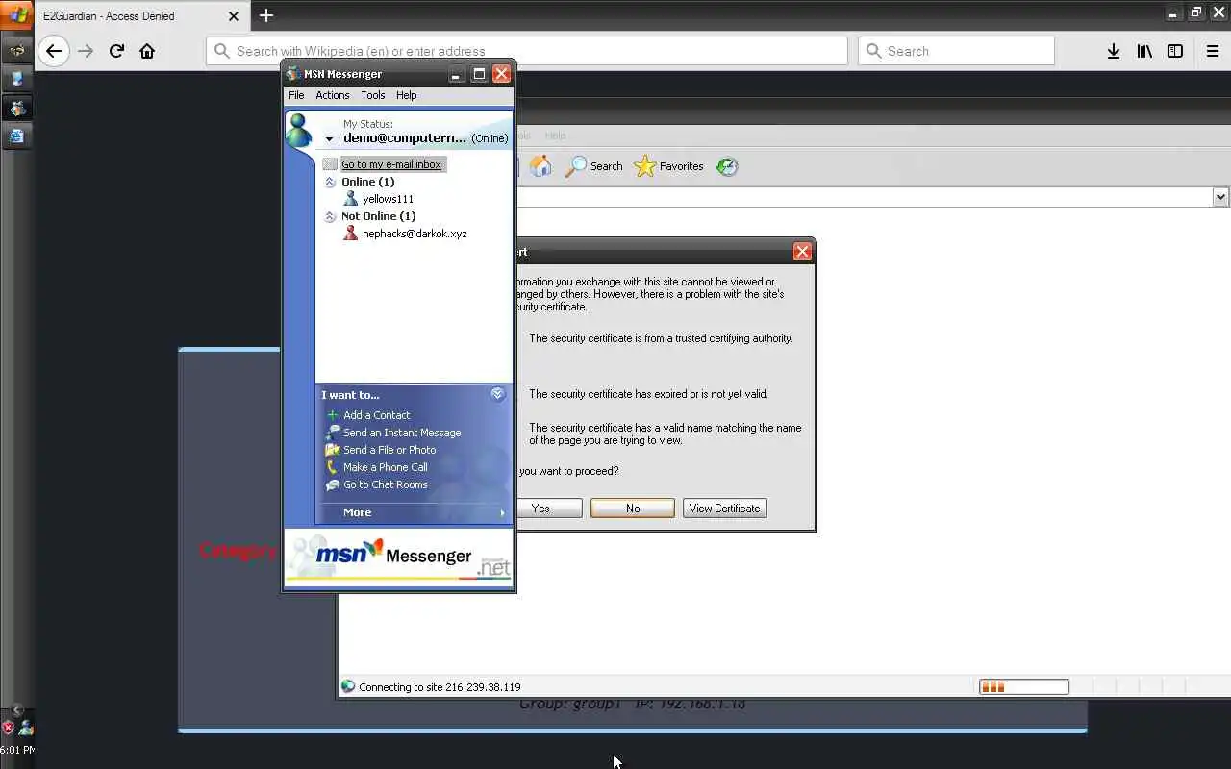
Task: Click second taskbar item with blue icon
Action: (17, 79)
